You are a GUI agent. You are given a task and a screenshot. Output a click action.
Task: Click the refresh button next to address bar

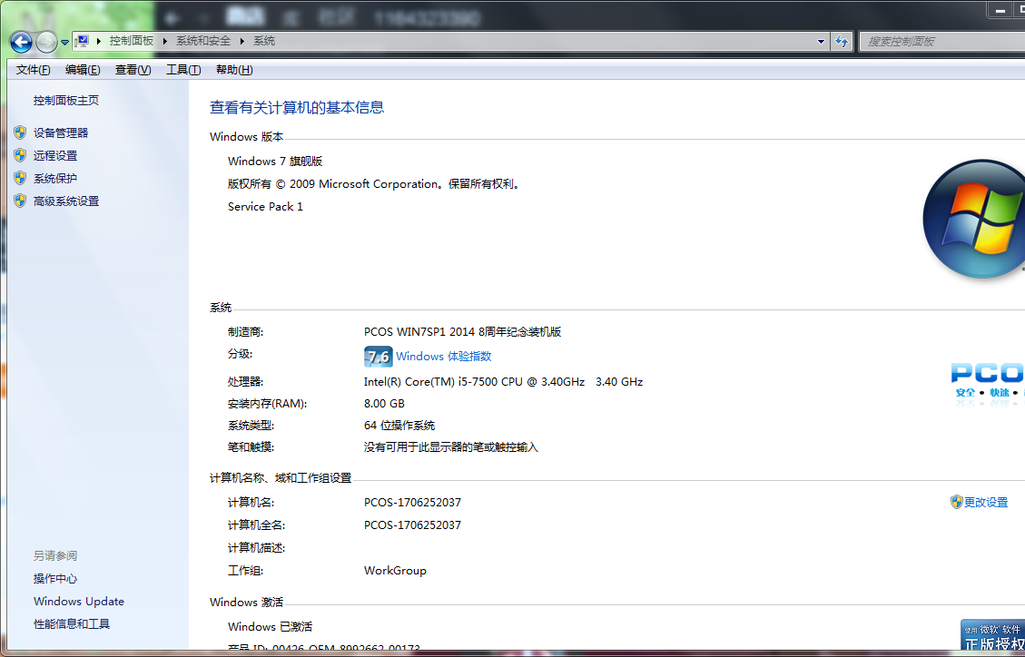[x=842, y=42]
